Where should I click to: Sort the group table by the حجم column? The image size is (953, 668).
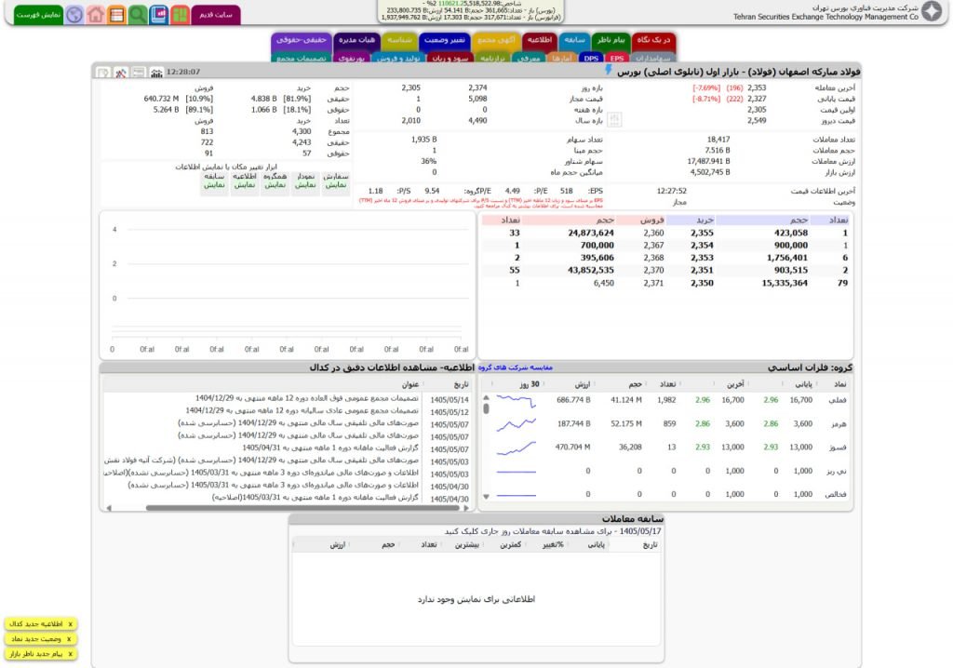pos(635,384)
